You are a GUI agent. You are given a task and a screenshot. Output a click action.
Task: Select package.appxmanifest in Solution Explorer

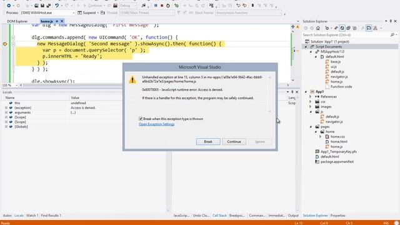pos(337,162)
